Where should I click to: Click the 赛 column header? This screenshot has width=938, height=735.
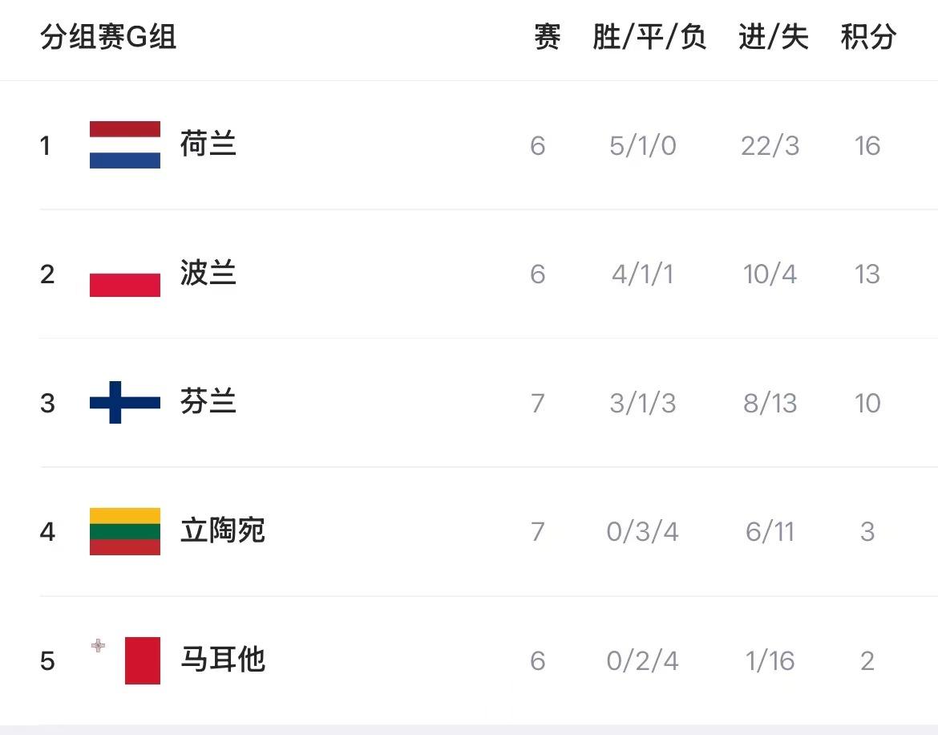[547, 37]
